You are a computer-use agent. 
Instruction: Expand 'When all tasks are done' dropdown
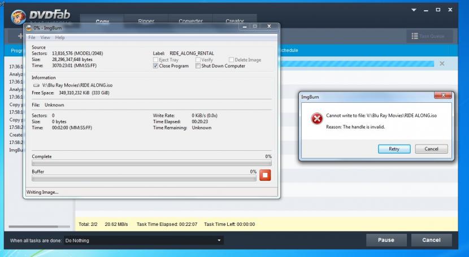219,240
